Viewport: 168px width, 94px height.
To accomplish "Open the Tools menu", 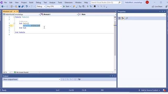I will click(60, 2).
